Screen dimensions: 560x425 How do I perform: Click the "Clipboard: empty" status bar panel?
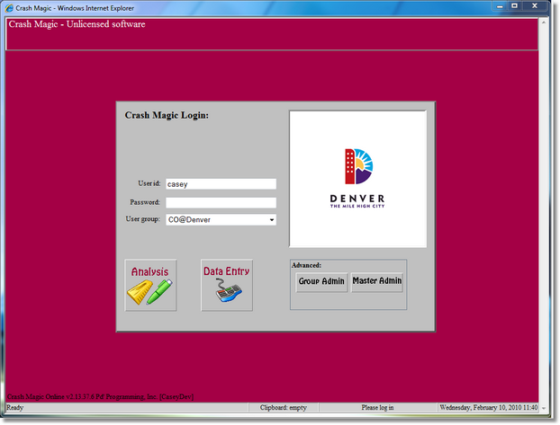(x=285, y=407)
